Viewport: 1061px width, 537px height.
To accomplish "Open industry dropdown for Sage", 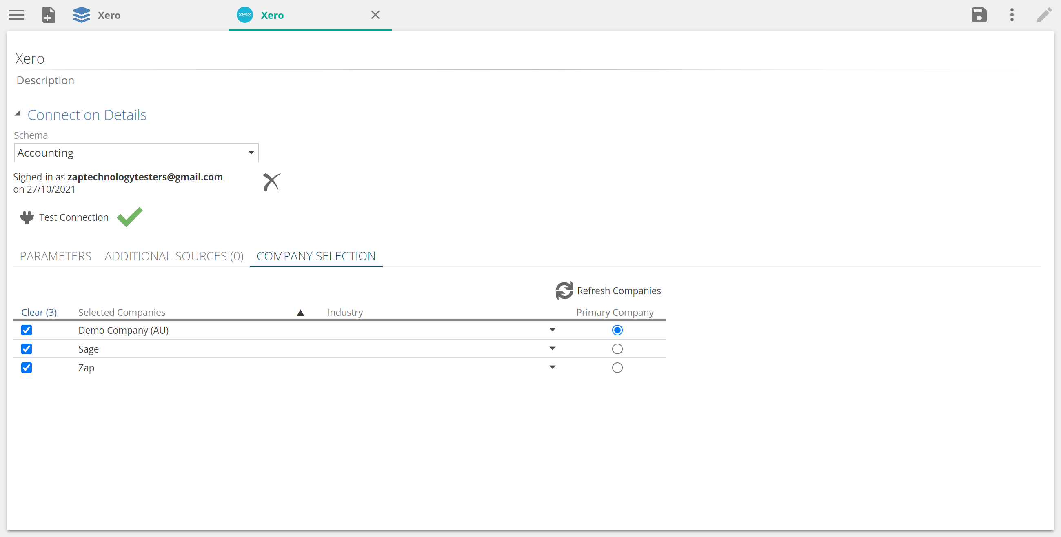I will (x=552, y=349).
